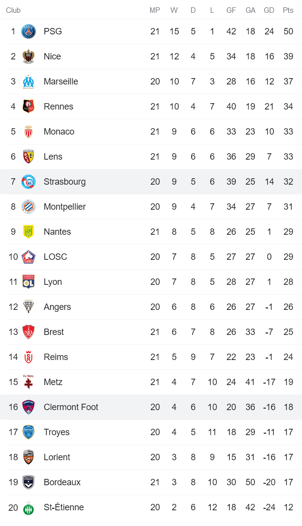Click the Lens club crest icon
302x526 pixels.
pos(28,157)
